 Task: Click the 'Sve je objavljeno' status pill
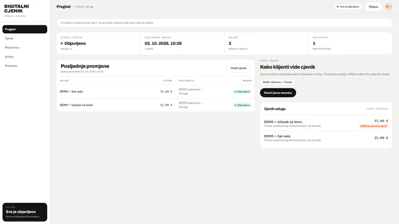tap(348, 7)
